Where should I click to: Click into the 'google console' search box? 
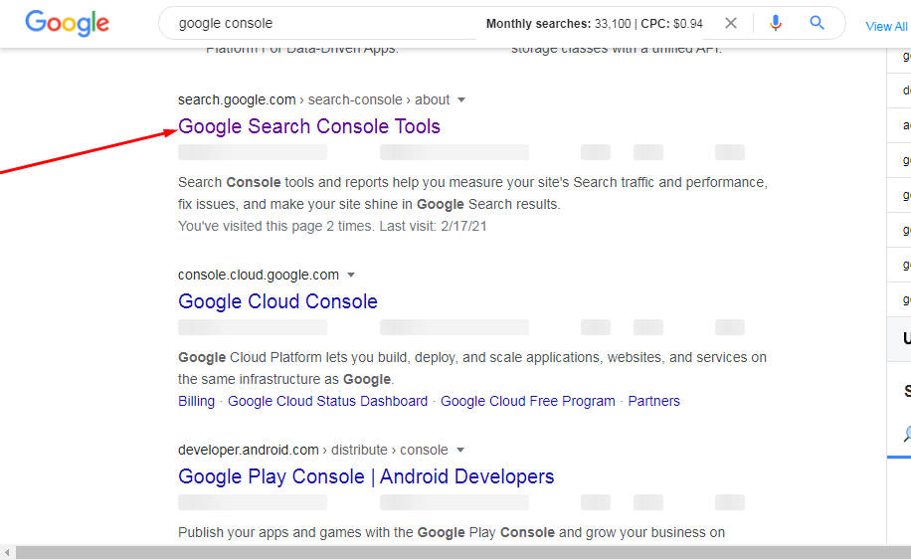pyautogui.click(x=318, y=23)
